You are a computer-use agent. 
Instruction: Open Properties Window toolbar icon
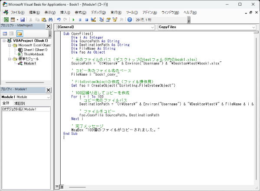click(108, 20)
